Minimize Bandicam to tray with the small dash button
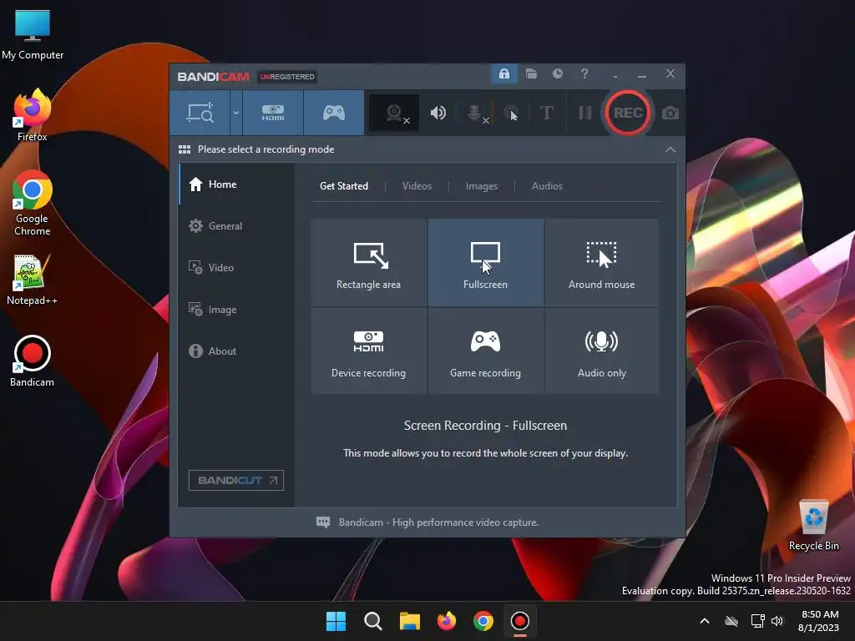The width and height of the screenshot is (855, 641). pyautogui.click(x=615, y=76)
